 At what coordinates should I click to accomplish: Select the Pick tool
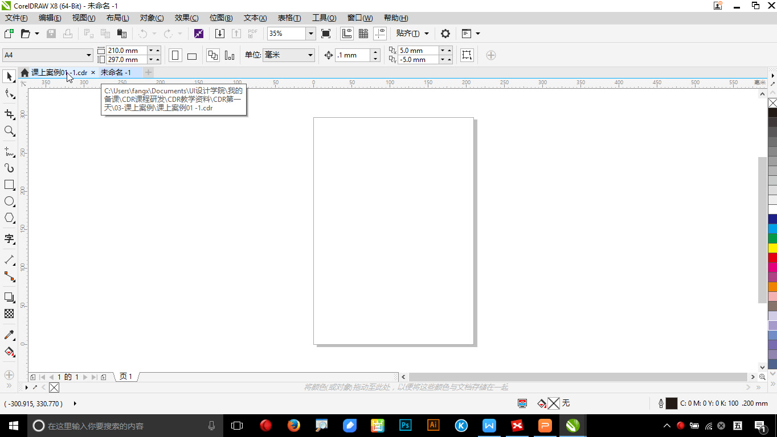click(9, 76)
